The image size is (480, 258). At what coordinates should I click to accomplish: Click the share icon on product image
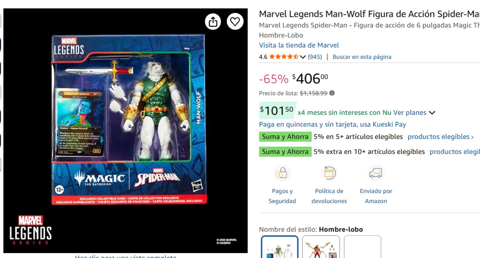(x=213, y=21)
